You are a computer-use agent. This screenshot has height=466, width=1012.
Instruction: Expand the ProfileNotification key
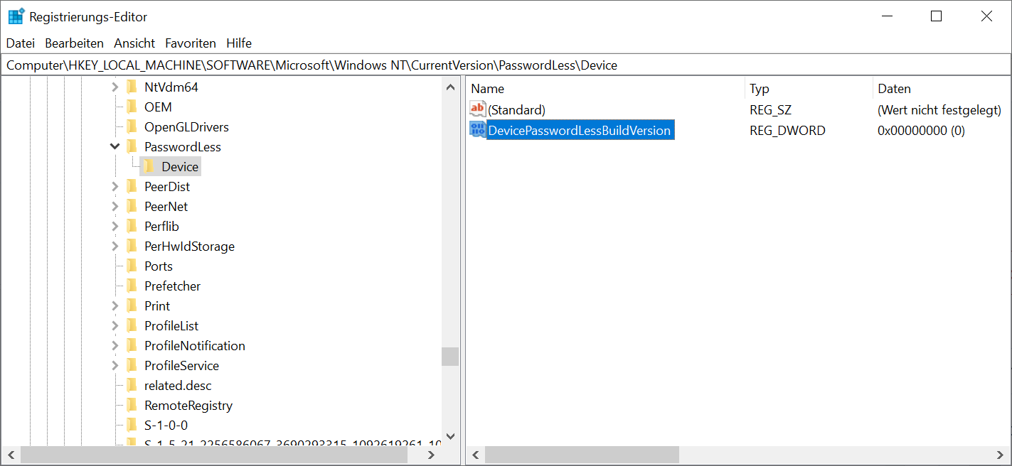click(114, 346)
